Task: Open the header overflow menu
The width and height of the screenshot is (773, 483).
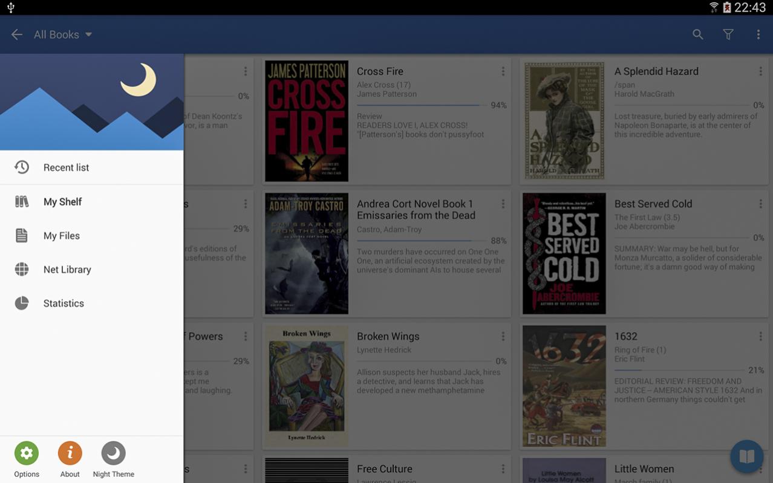Action: coord(758,34)
